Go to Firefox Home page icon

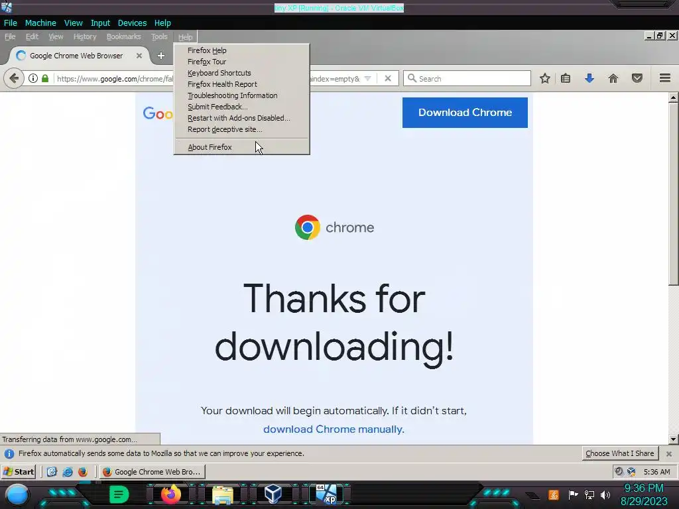point(613,78)
